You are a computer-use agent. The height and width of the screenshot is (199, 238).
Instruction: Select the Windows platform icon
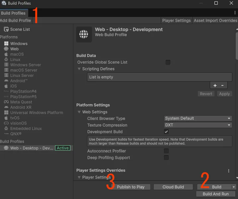click(x=6, y=43)
